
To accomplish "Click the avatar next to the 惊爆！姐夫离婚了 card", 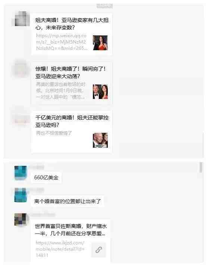I will 21,68.
